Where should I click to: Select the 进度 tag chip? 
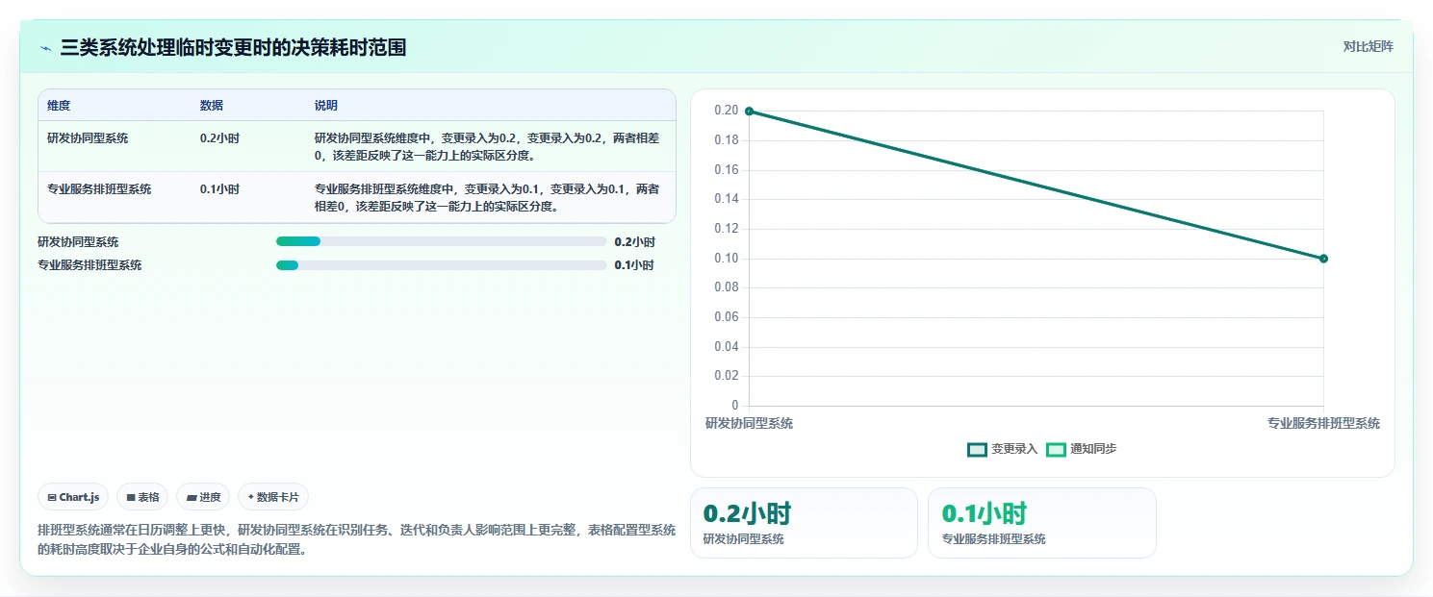pyautogui.click(x=203, y=497)
